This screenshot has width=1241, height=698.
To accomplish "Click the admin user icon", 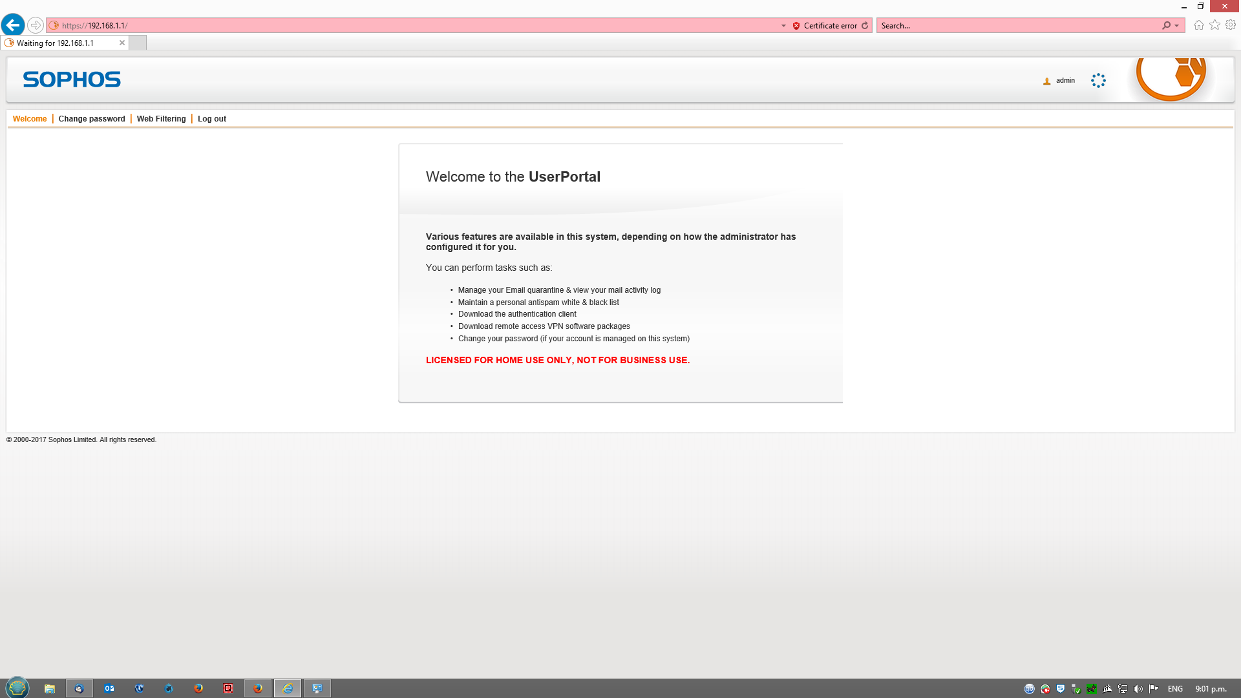I will (1046, 81).
